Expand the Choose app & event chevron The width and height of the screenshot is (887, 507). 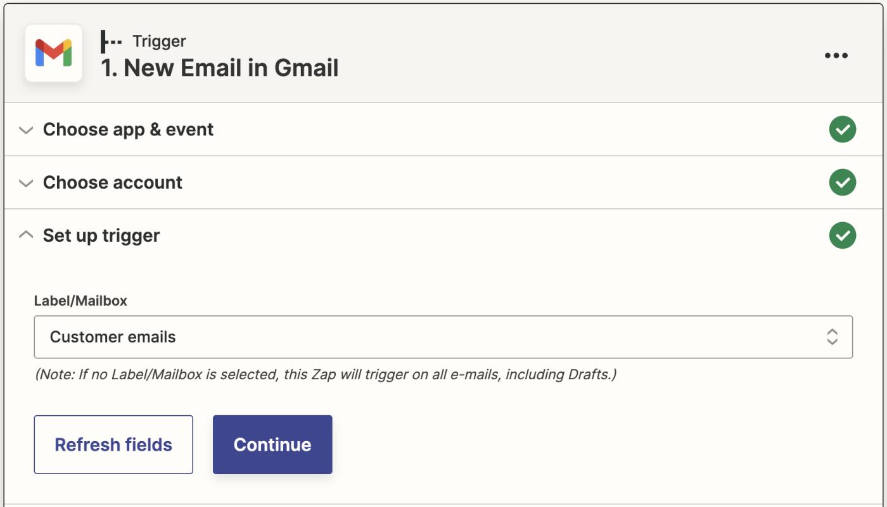[26, 130]
